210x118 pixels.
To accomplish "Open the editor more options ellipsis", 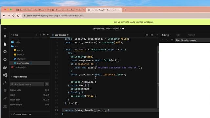I will pyautogui.click(x=157, y=35).
